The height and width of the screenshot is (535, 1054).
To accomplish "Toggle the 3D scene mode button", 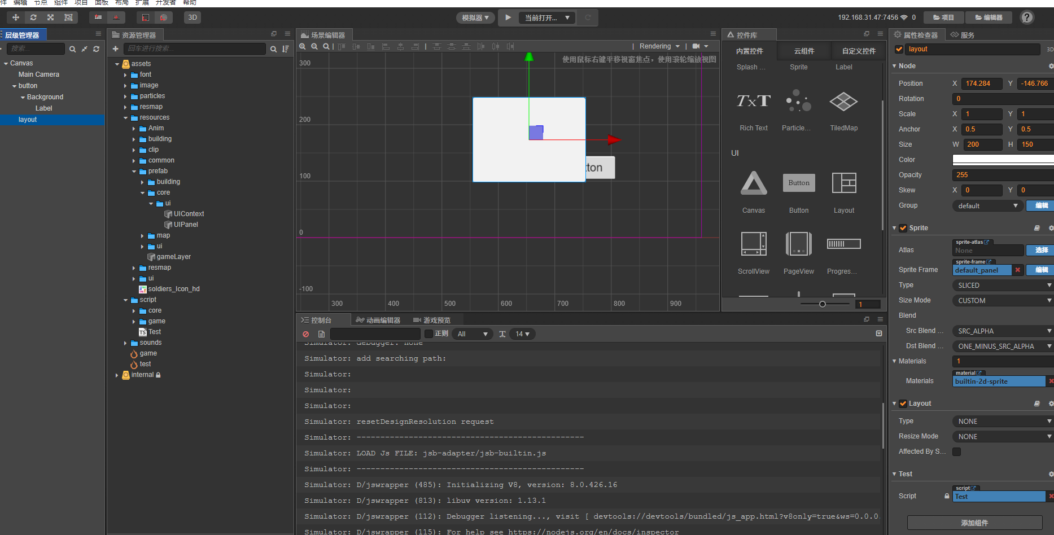I will [x=193, y=17].
